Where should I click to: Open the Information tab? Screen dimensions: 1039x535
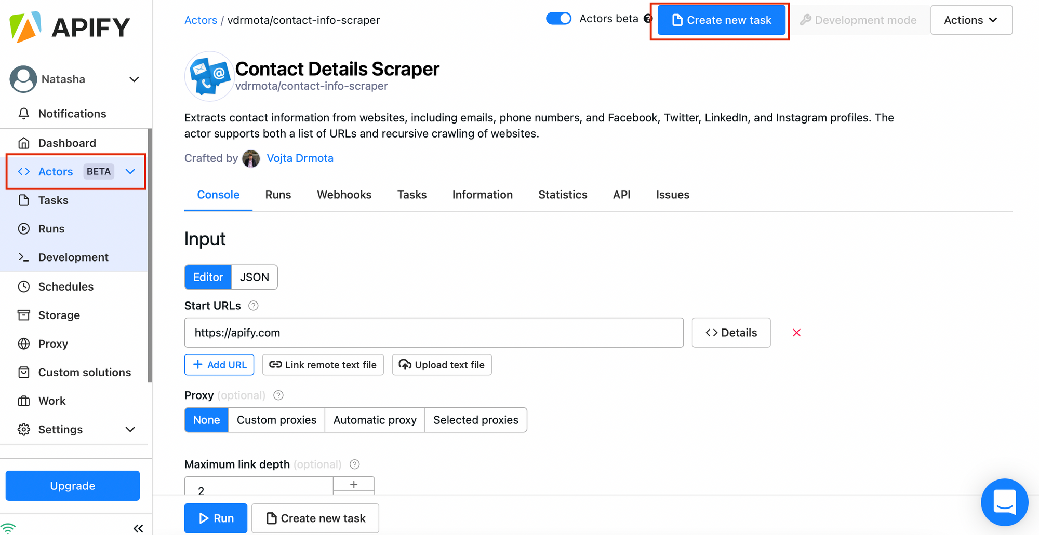point(482,195)
